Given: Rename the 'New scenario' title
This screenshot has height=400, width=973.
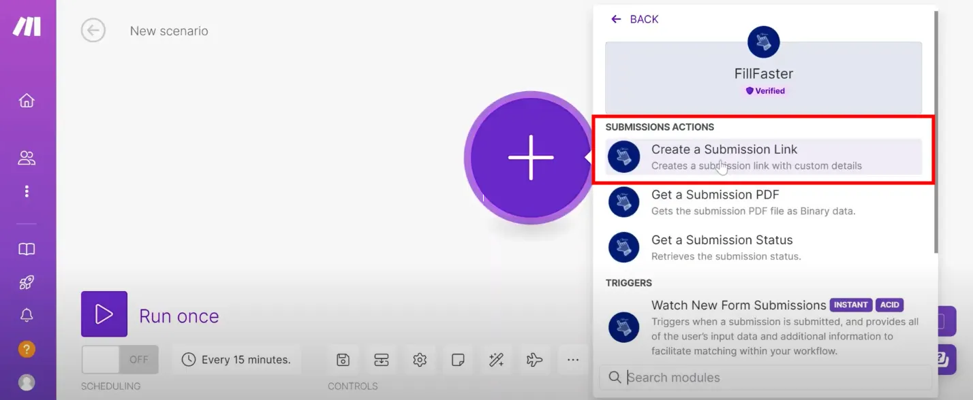Looking at the screenshot, I should click(169, 31).
